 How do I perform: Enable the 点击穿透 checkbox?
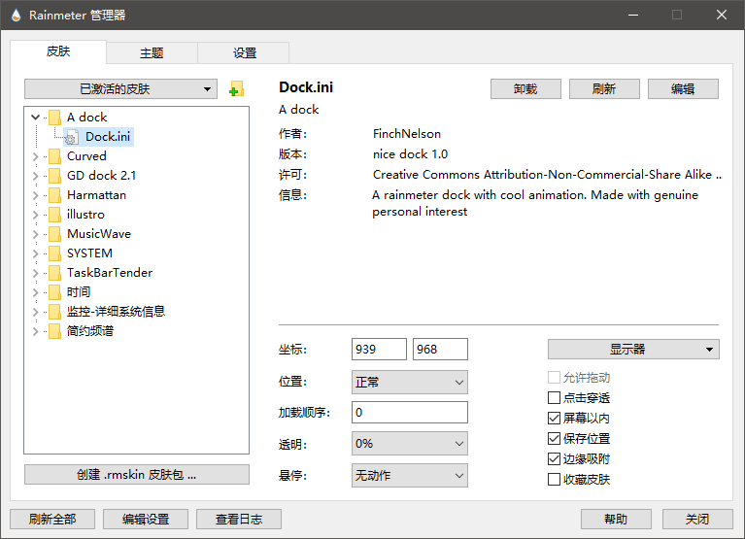554,398
